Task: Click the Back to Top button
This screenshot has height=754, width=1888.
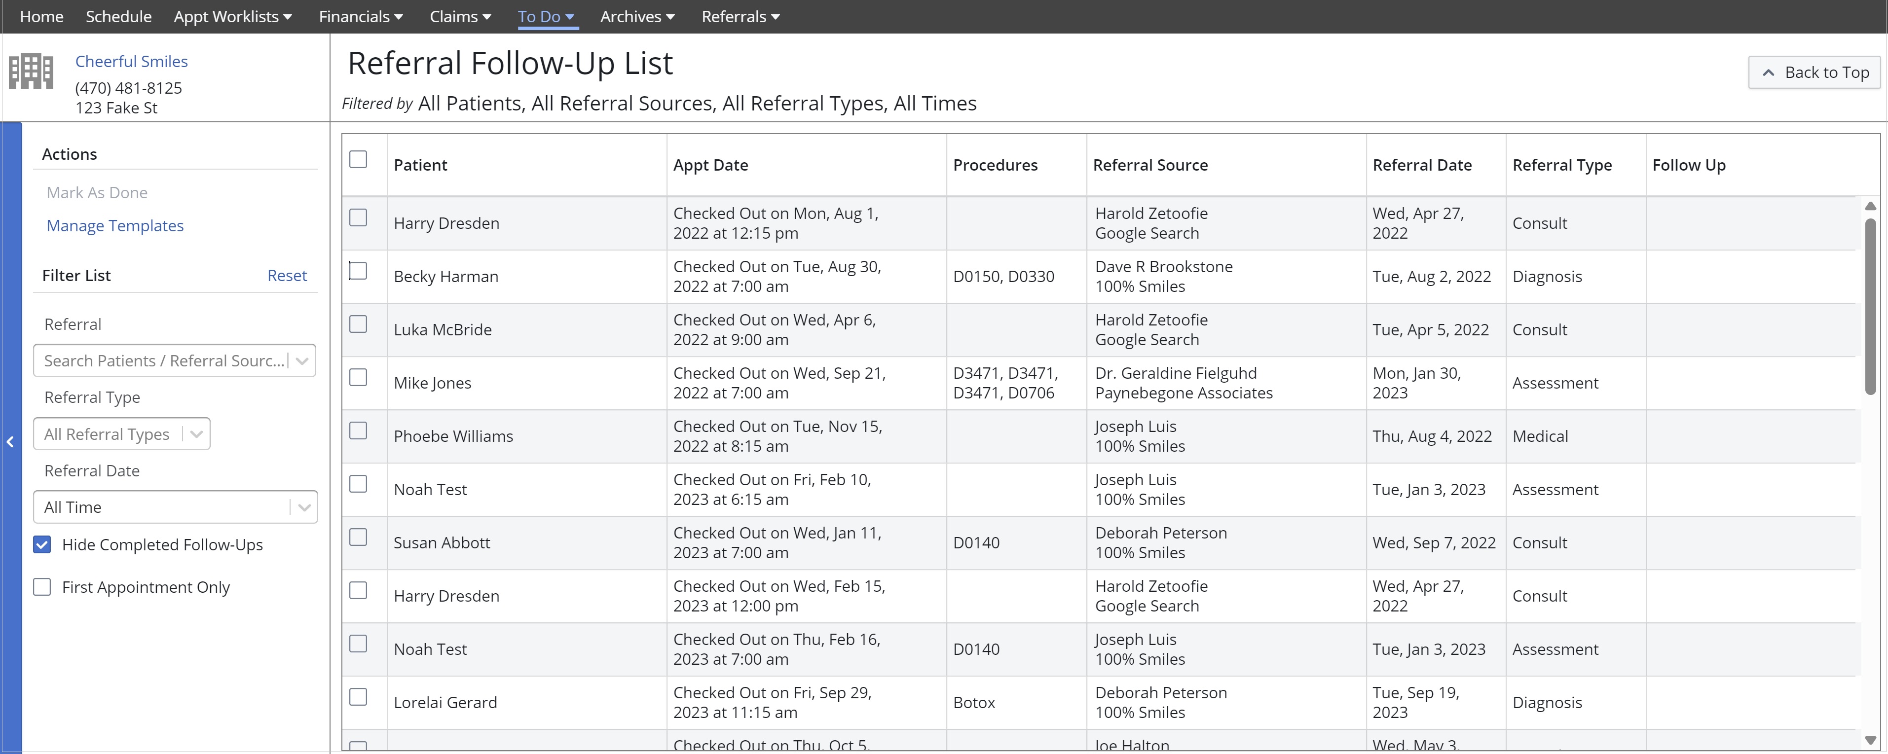Action: click(1814, 72)
